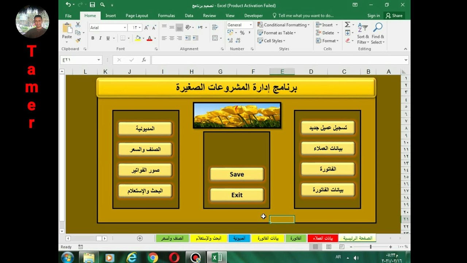
Task: Collapse the ribbon with the chevron
Action: [405, 49]
